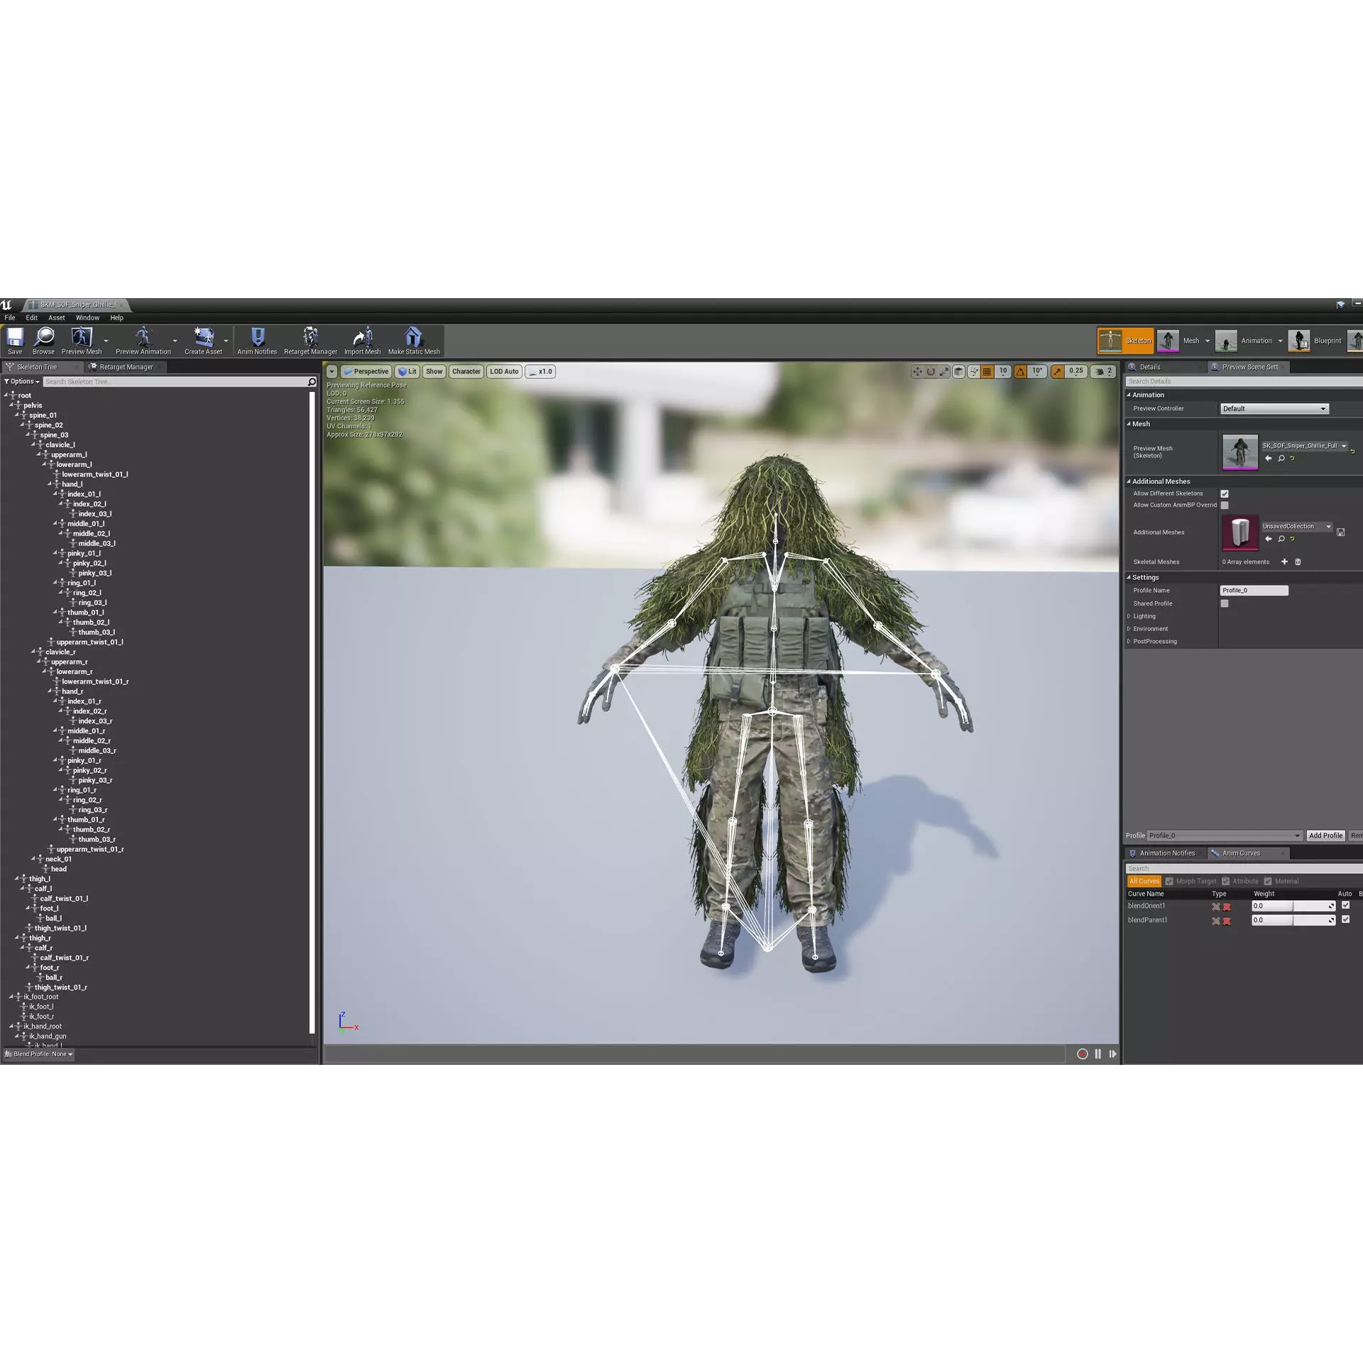Screen dimensions: 1363x1363
Task: Select the rotate gizmo in viewport
Action: click(931, 371)
